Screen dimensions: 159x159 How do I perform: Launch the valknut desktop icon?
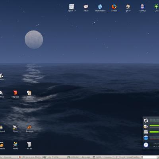pos(142,8)
